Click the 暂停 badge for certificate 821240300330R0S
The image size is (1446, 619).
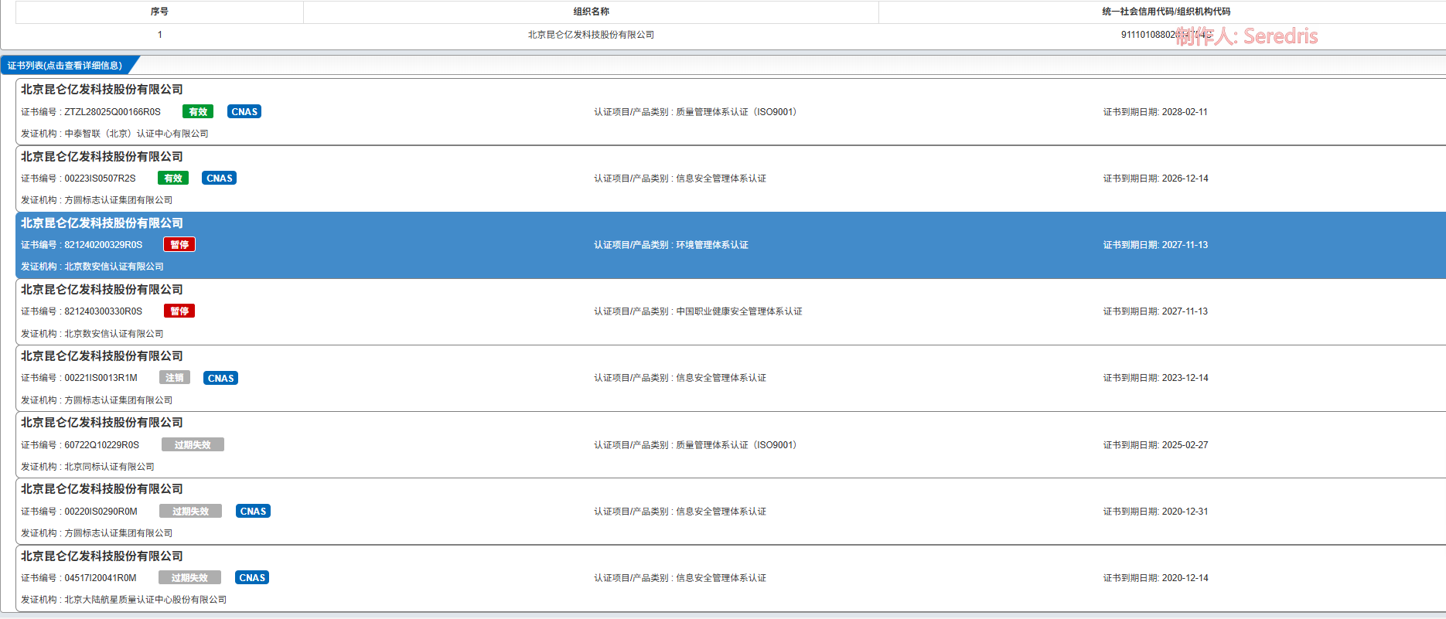[x=179, y=311]
